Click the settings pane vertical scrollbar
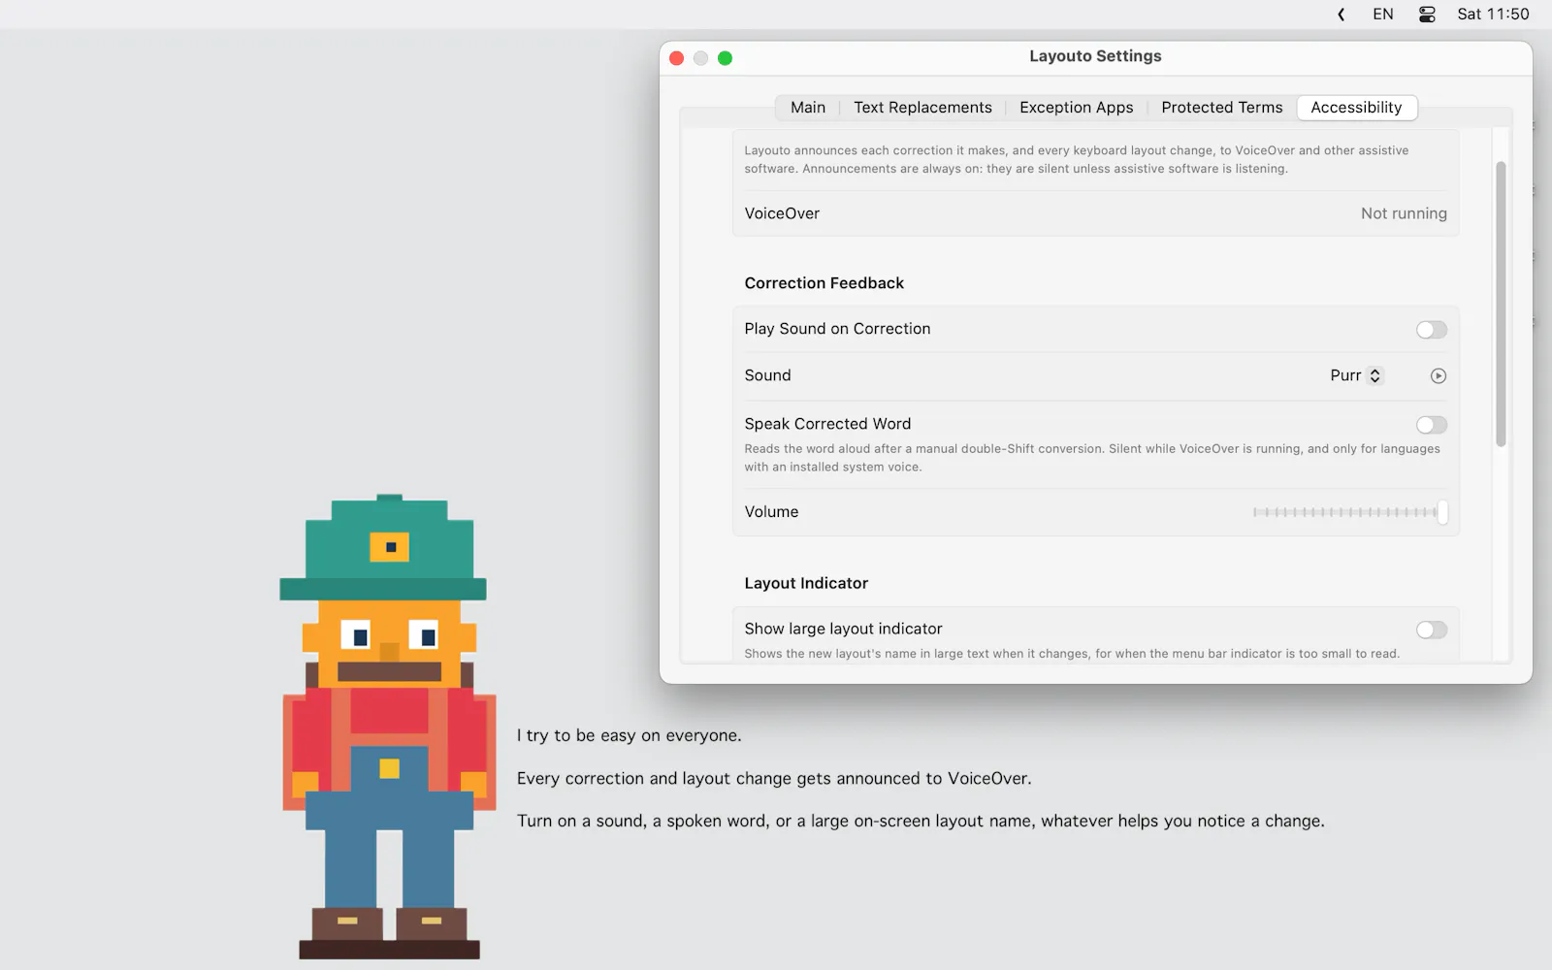The image size is (1552, 970). tap(1501, 304)
